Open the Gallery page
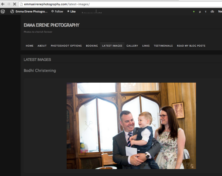This screenshot has width=222, height=176. [132, 46]
